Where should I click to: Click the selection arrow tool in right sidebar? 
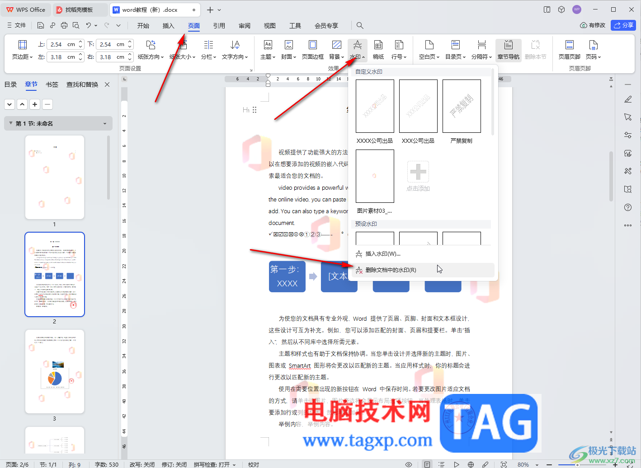(628, 117)
